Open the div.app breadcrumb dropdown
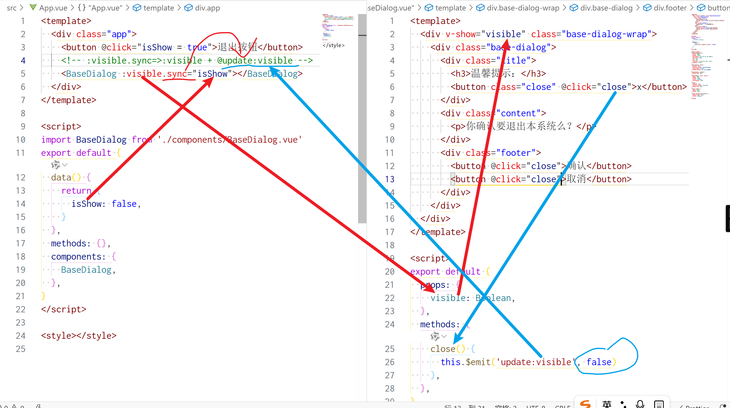Viewport: 730px width, 408px height. point(207,8)
